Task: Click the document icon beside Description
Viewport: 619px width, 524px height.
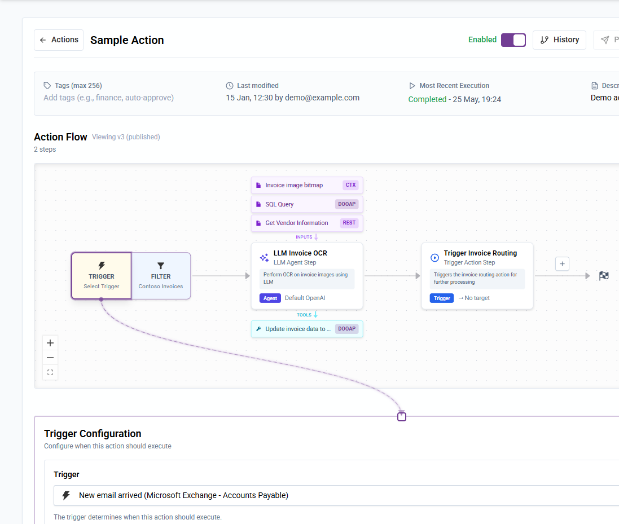Action: coord(595,86)
